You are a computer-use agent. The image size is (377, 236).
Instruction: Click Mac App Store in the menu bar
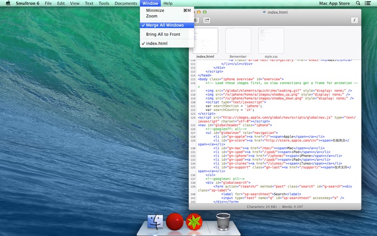[x=335, y=3]
